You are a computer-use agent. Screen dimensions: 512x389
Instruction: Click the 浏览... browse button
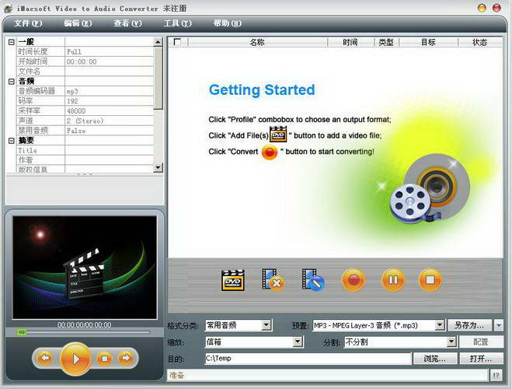point(434,359)
